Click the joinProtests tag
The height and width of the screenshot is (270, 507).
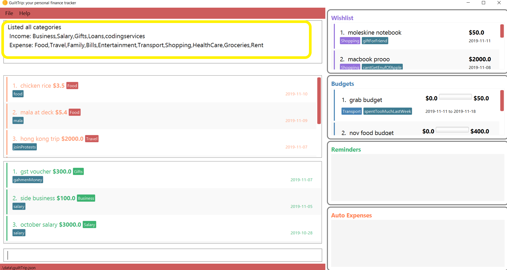[25, 147]
